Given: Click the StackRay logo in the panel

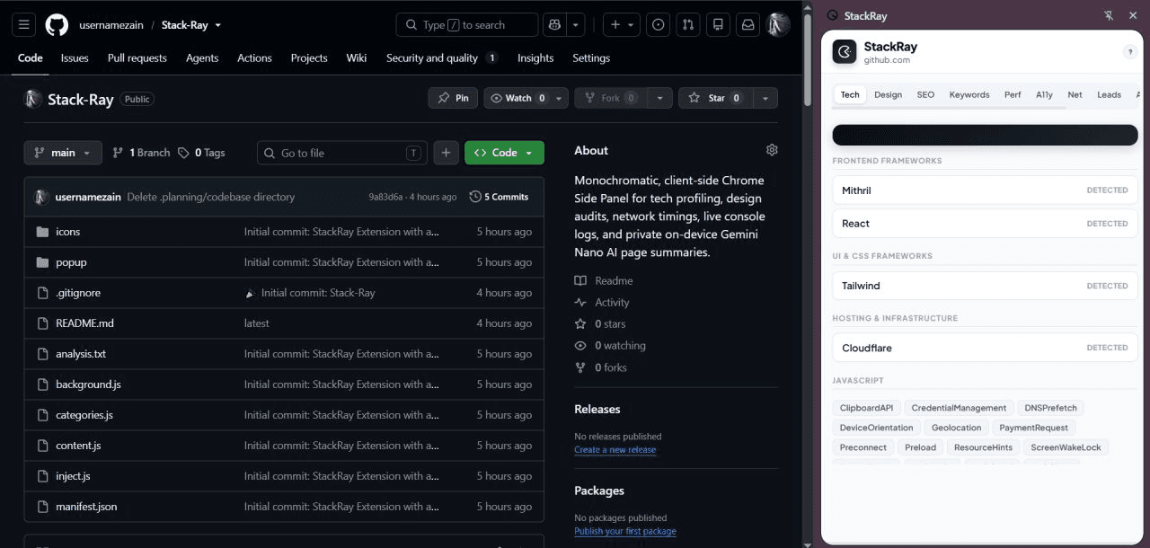Looking at the screenshot, I should click(845, 52).
